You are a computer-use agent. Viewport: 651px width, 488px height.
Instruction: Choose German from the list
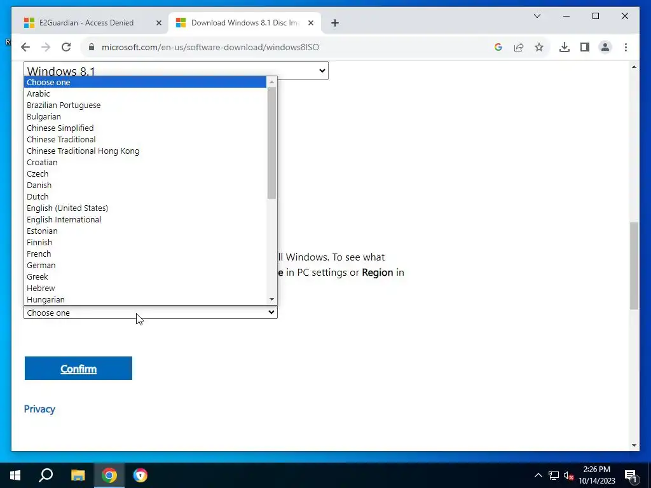[x=146, y=265]
